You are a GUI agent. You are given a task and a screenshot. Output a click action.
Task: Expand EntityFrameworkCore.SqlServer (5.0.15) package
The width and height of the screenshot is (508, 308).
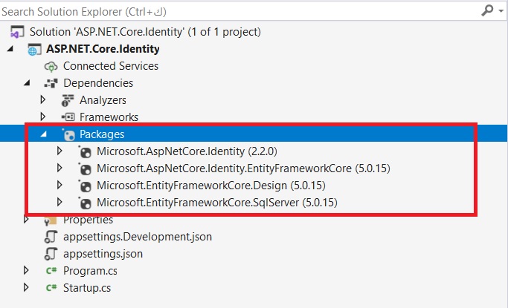60,202
